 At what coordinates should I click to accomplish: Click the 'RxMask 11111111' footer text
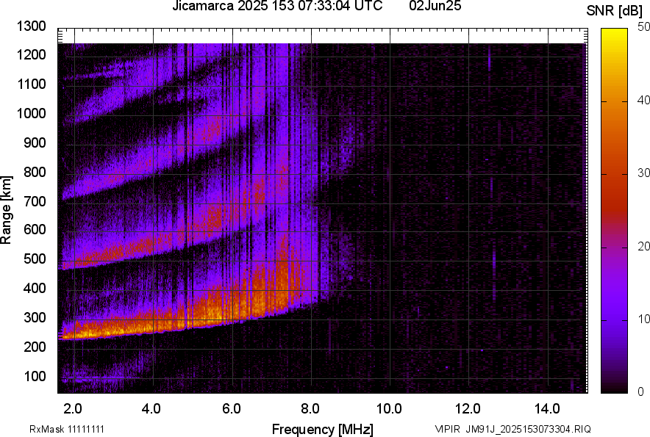pos(67,429)
